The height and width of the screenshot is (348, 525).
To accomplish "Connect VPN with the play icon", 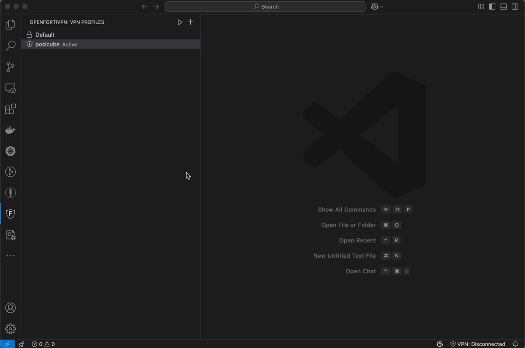I will pos(180,22).
